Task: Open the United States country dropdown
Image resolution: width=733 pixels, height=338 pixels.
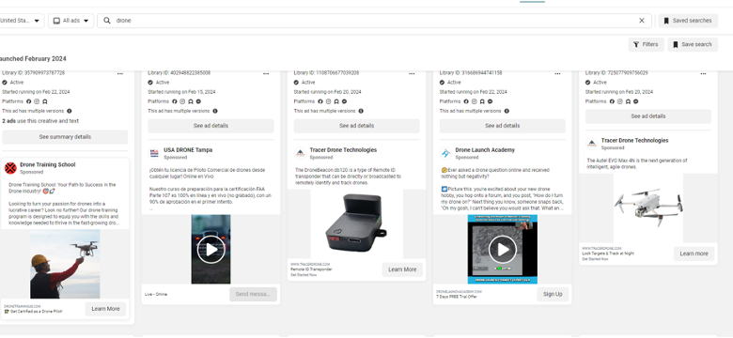Action: pos(20,21)
